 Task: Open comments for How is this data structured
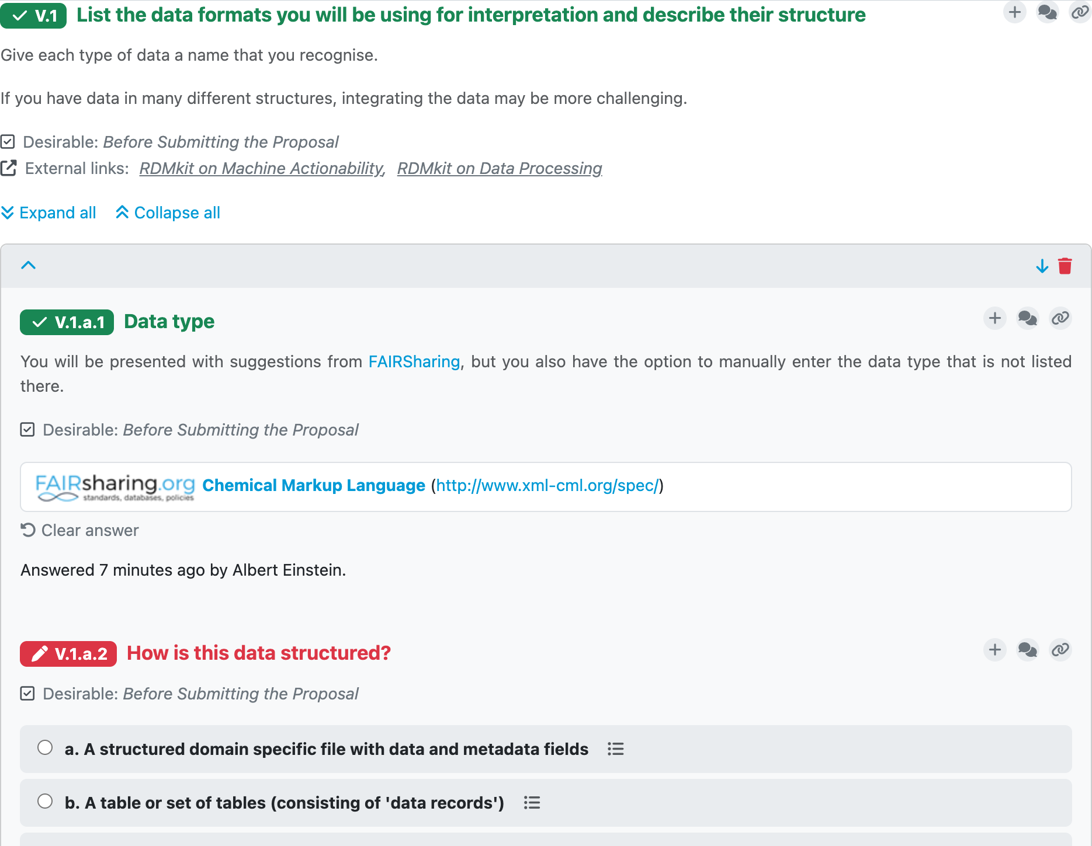pos(1028,650)
